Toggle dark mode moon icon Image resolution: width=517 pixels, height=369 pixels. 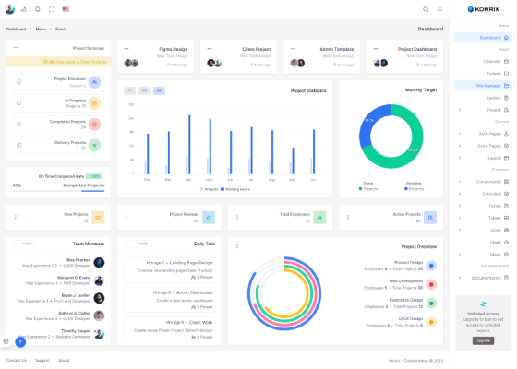tap(24, 9)
